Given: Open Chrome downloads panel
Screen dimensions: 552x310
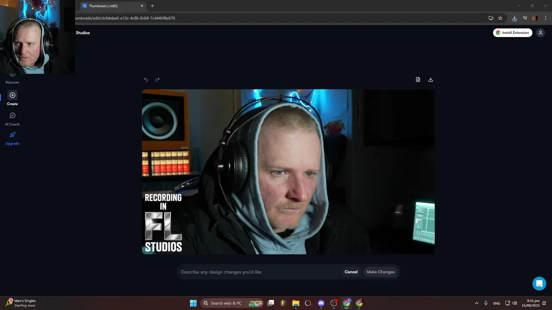Looking at the screenshot, I should pos(514,18).
